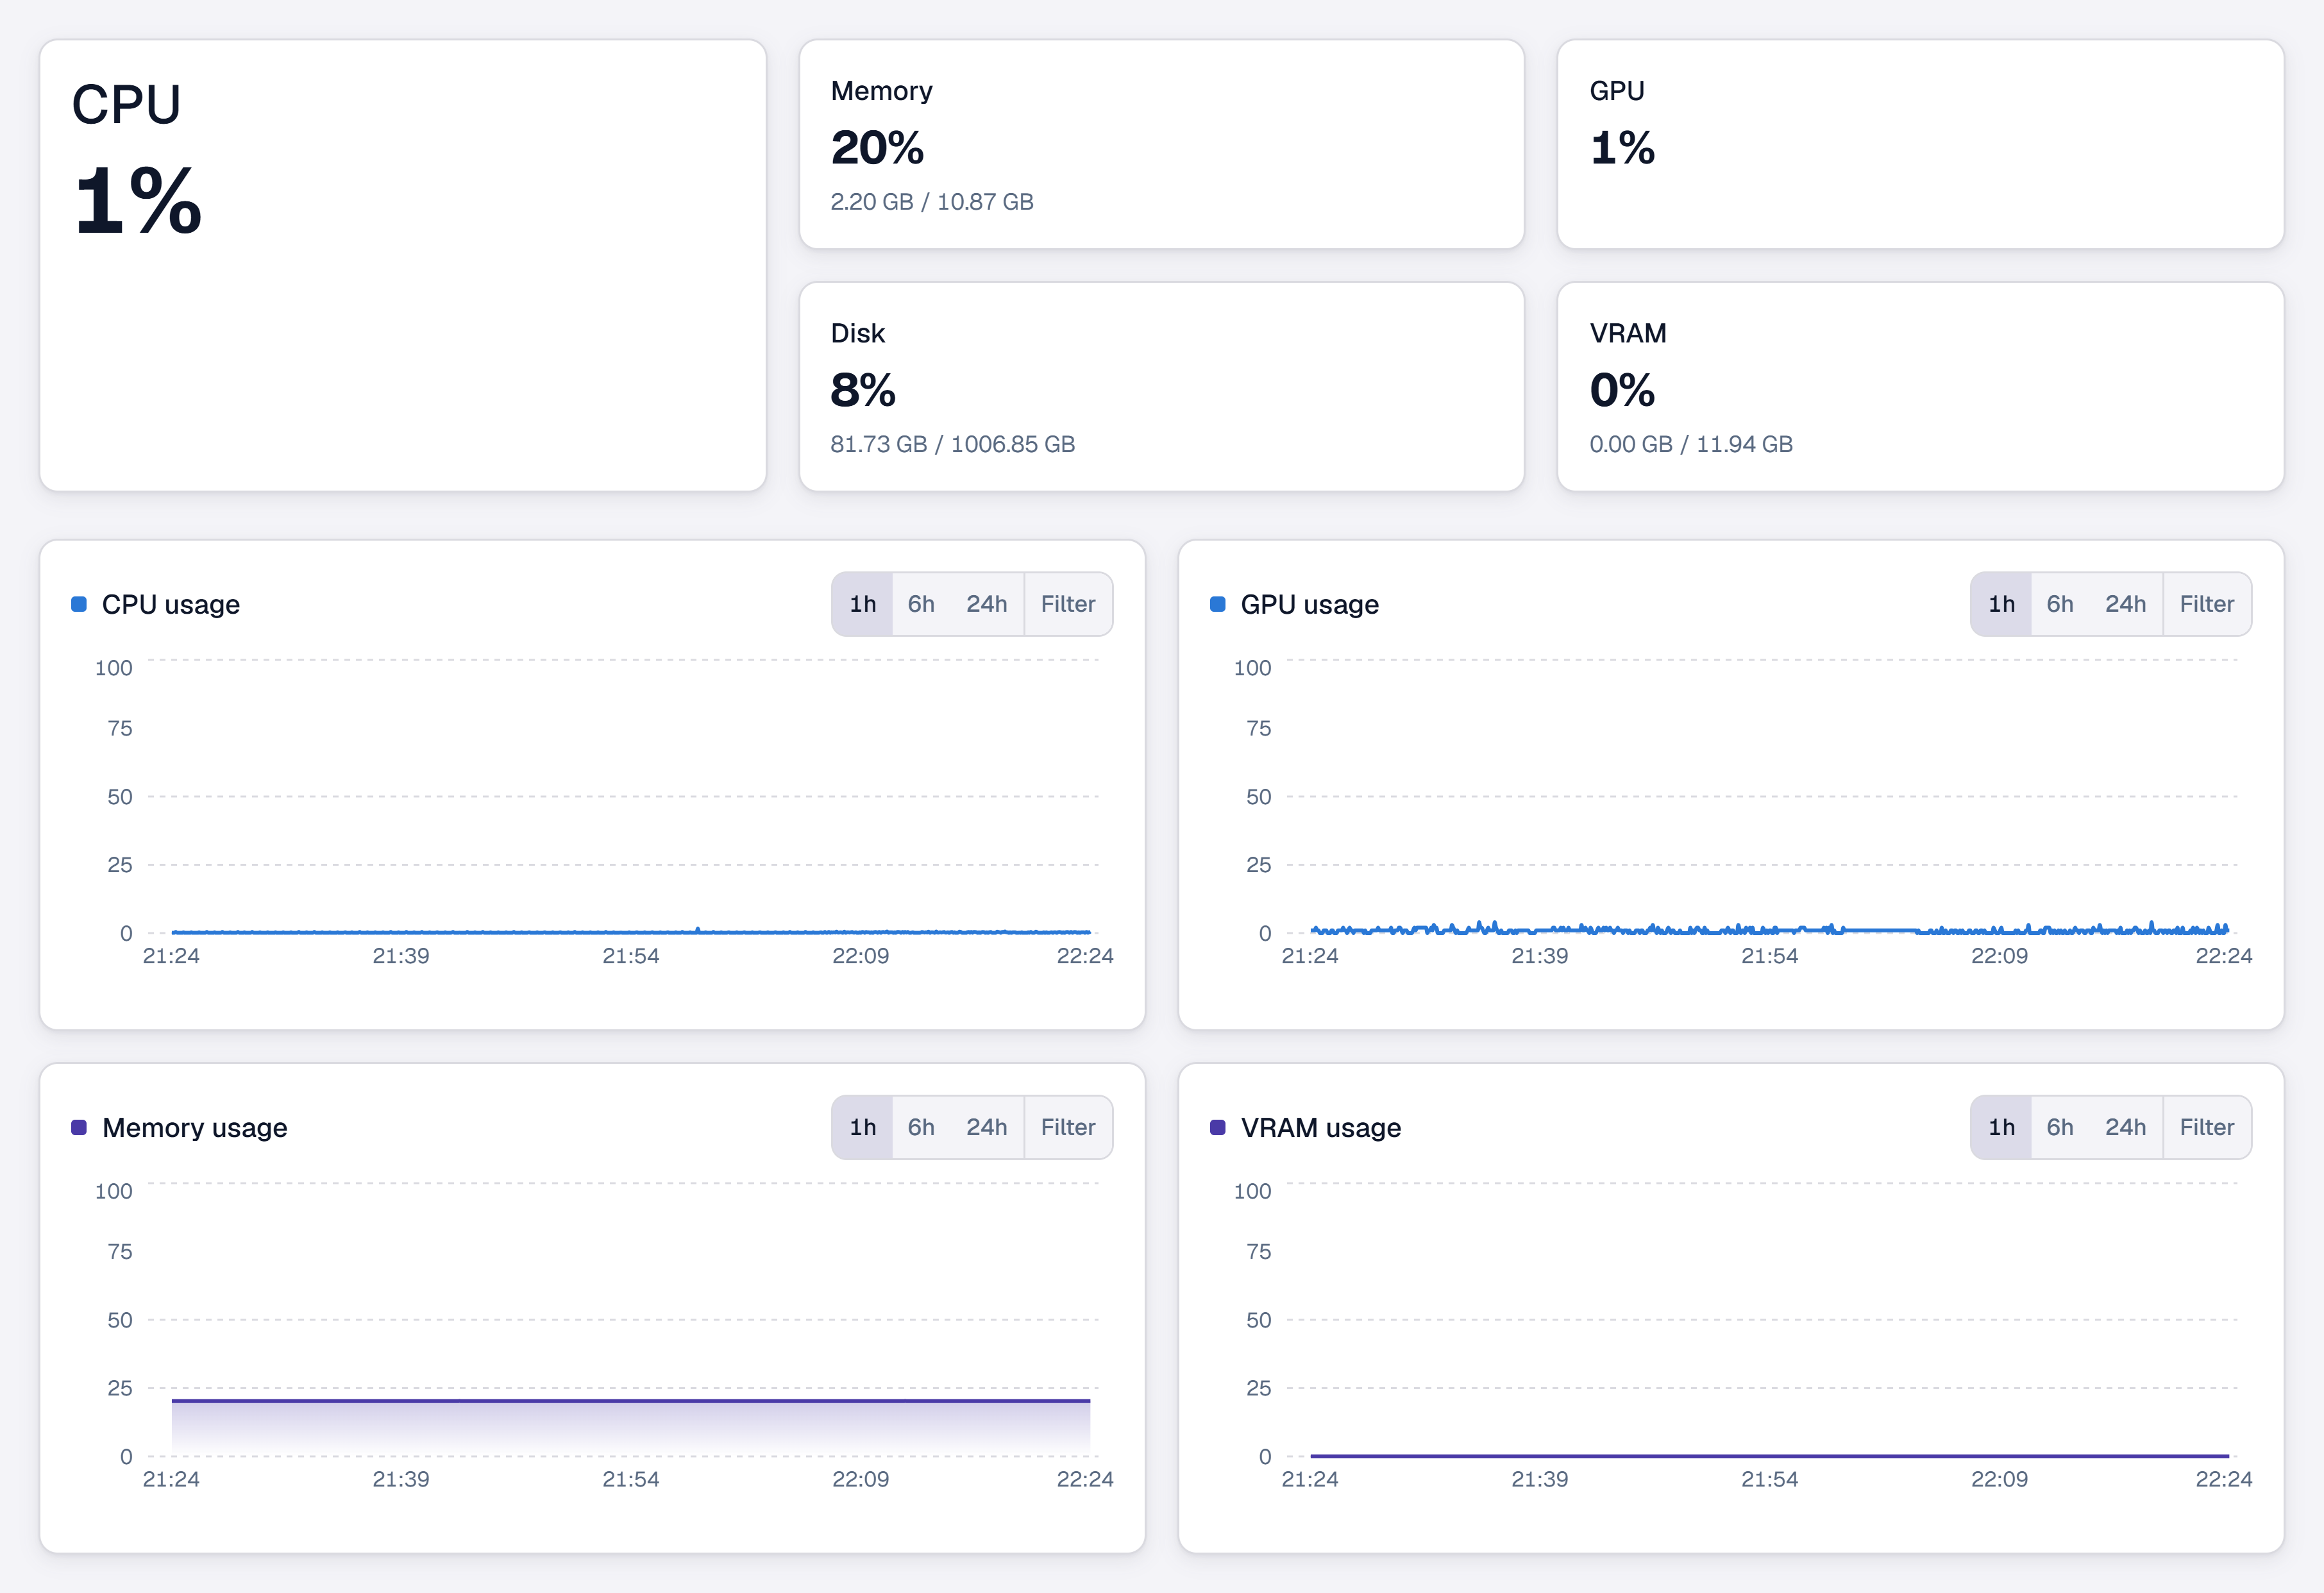Open Filter on Memory usage chart
This screenshot has height=1593, width=2324.
1068,1127
